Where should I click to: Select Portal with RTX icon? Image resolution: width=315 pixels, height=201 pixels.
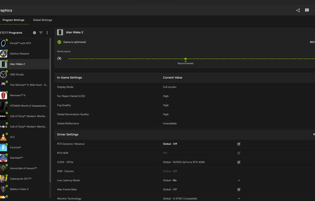pyautogui.click(x=3, y=43)
